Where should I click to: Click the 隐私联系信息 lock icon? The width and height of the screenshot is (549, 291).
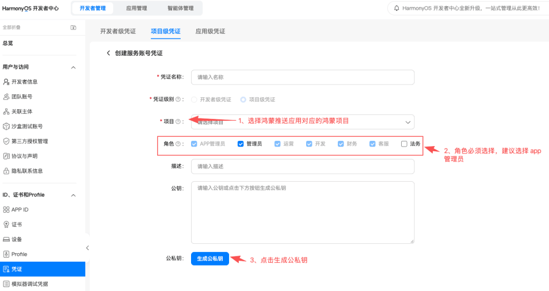point(6,171)
